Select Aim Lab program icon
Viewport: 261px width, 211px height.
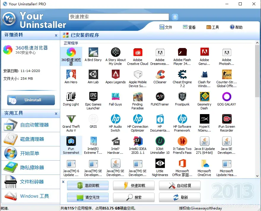[93, 74]
